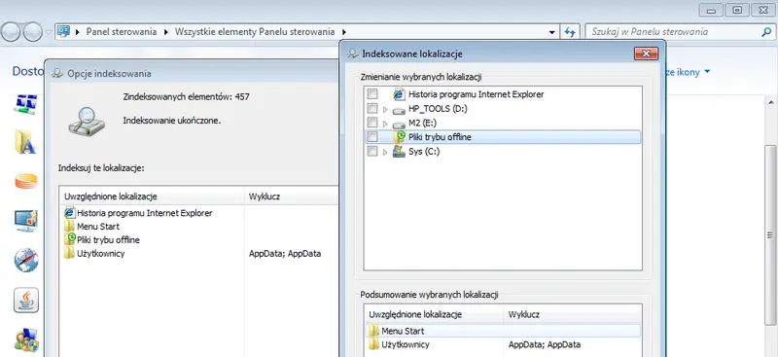
Task: Click the refresh icon beside address bar
Action: coord(570,32)
